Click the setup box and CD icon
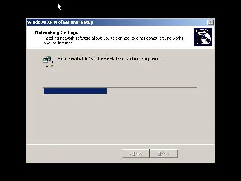 [x=203, y=37]
